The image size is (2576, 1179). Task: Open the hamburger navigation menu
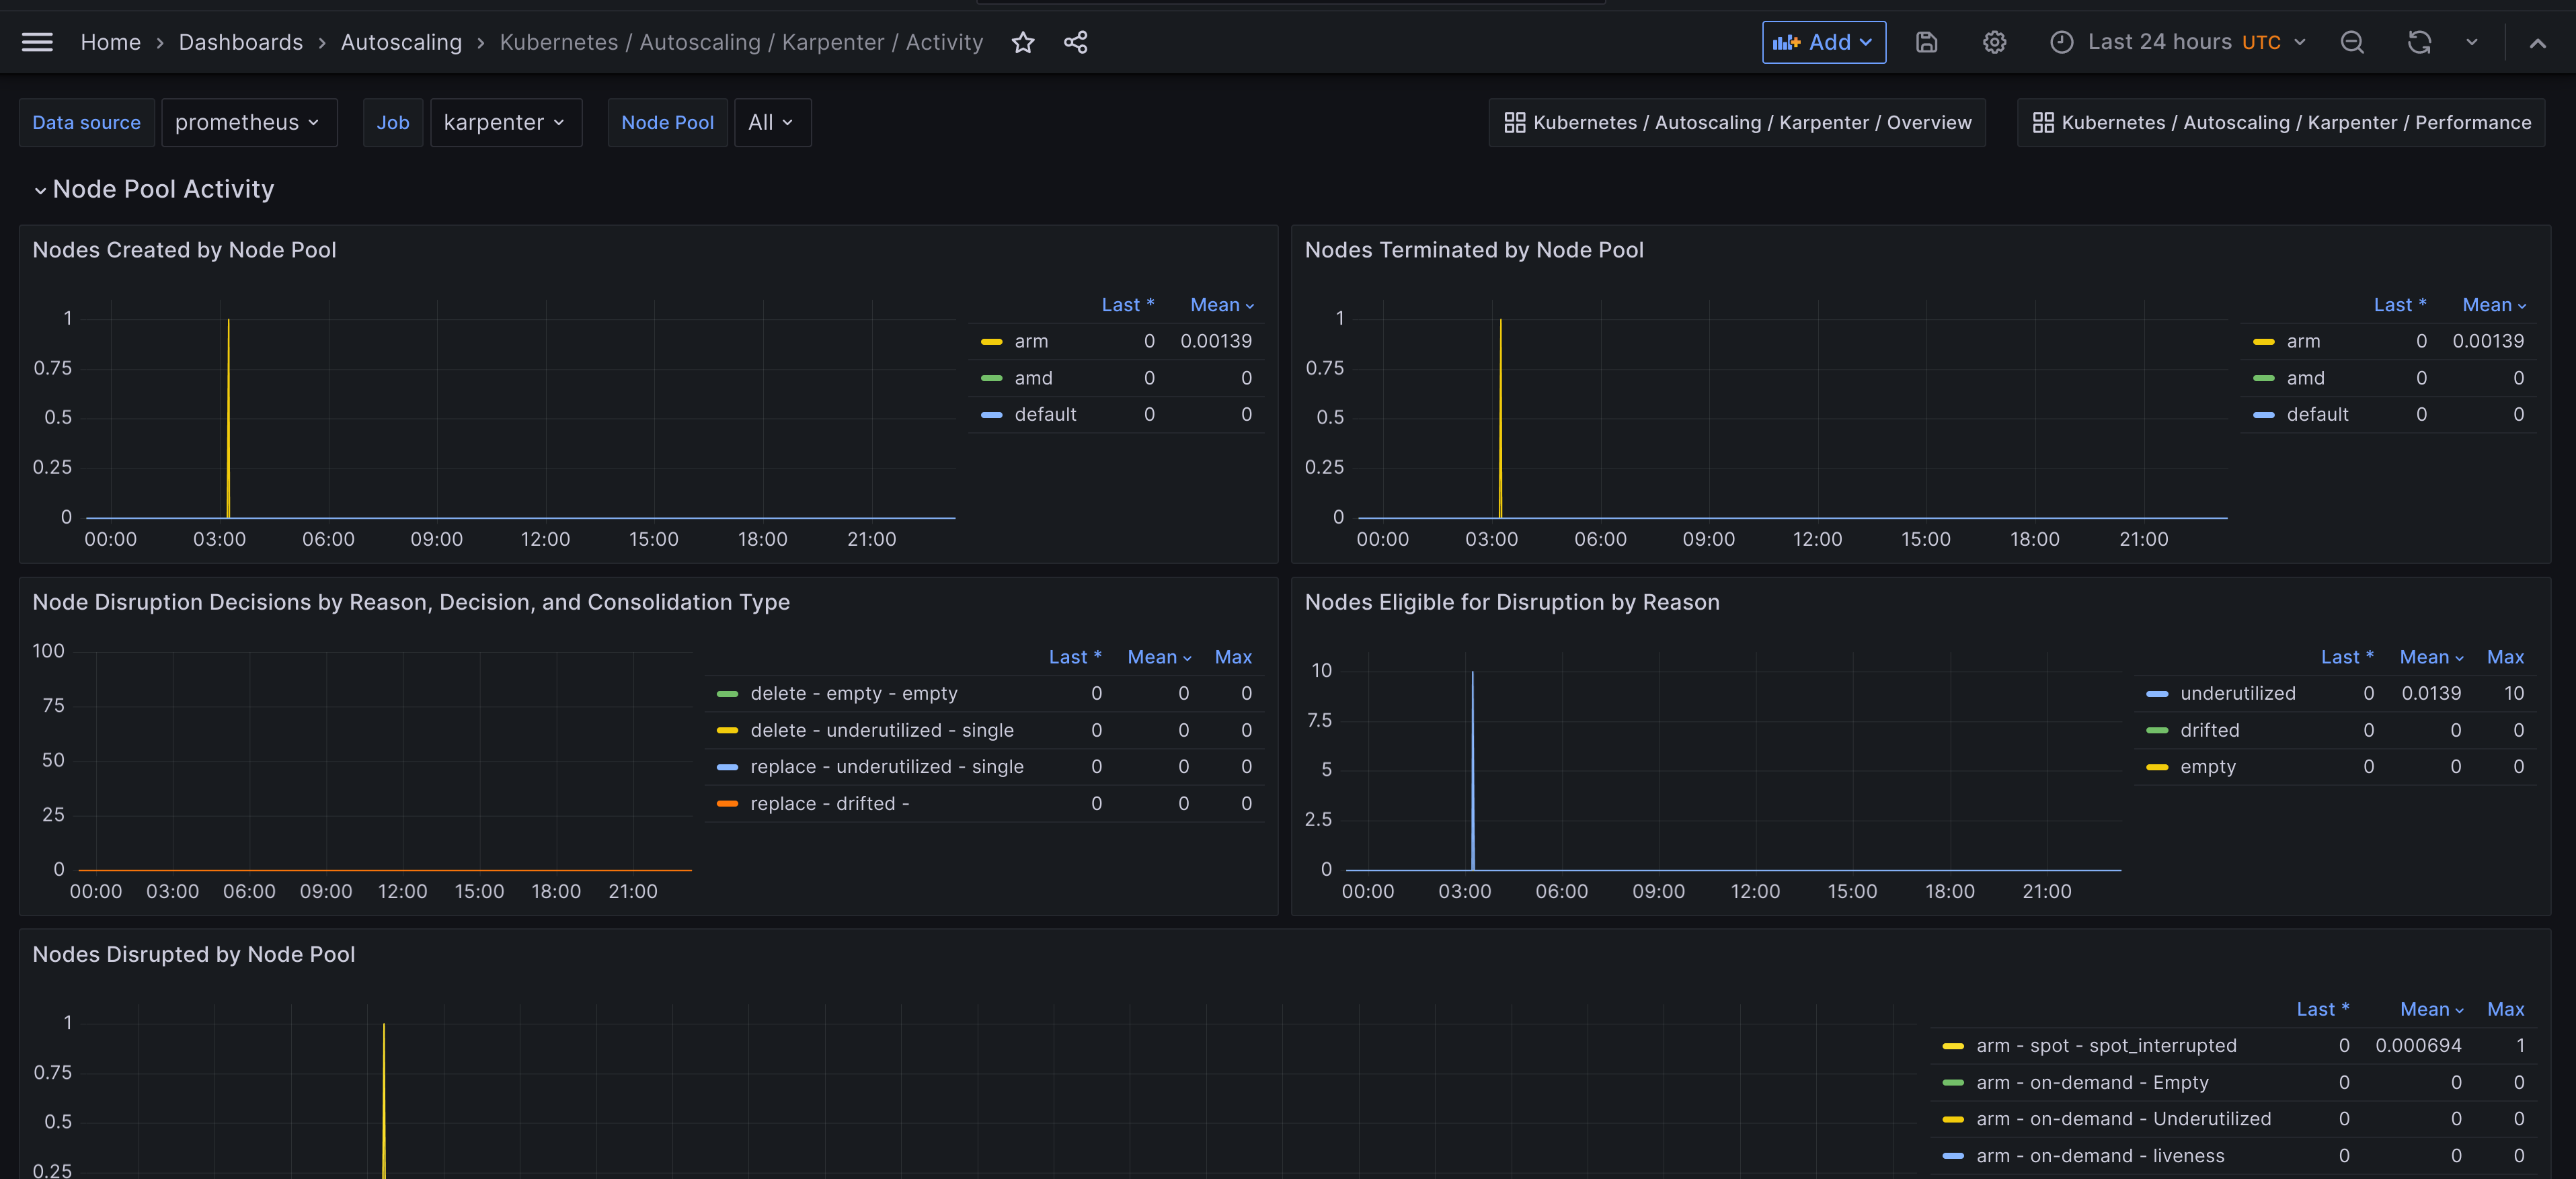[x=37, y=42]
